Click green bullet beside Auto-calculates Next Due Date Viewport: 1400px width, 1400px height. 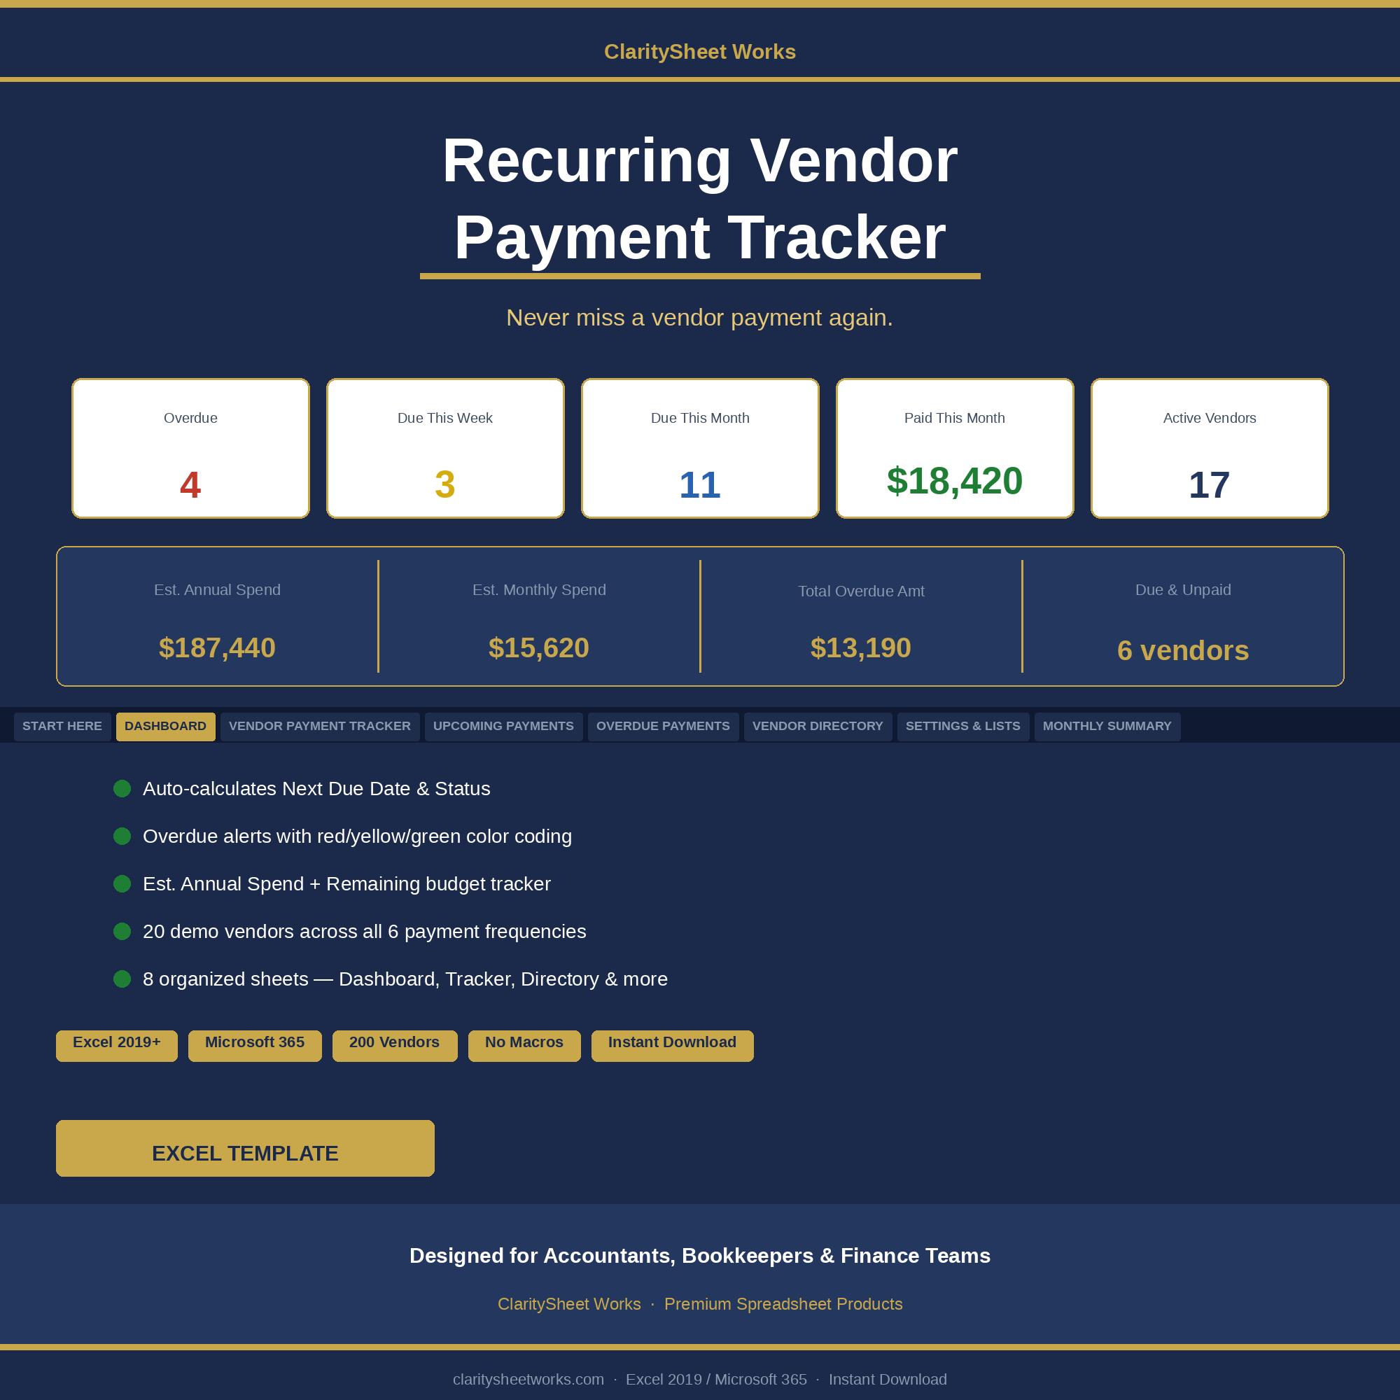[x=122, y=788]
